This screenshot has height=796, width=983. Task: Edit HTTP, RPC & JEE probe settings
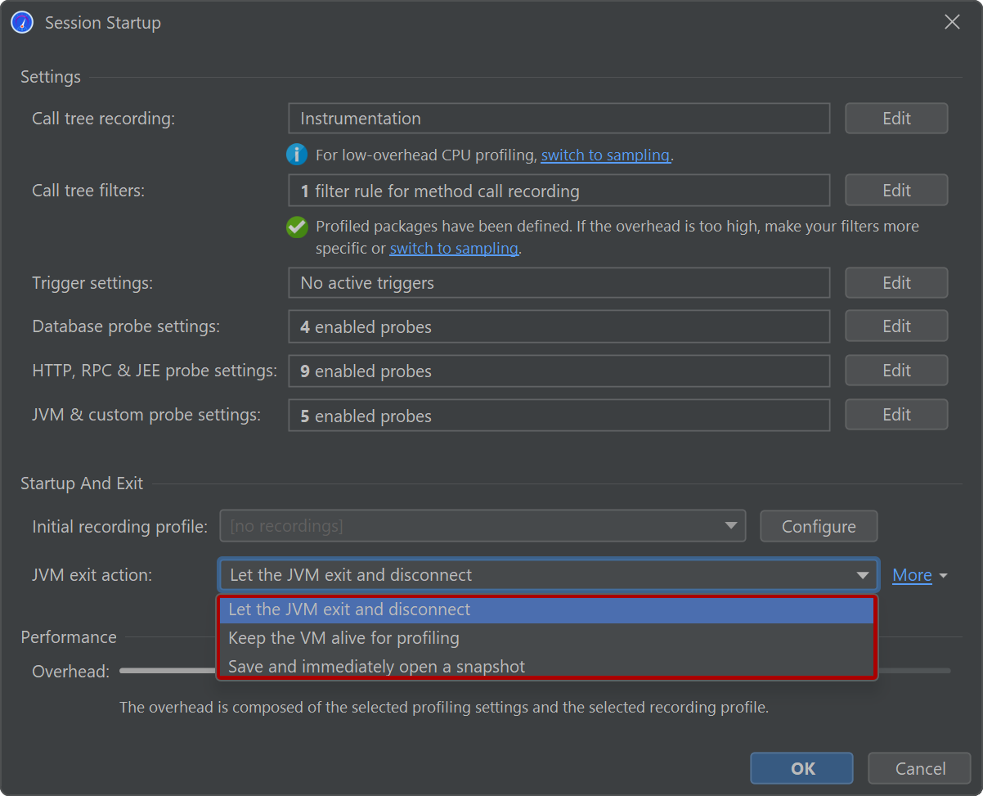coord(895,371)
